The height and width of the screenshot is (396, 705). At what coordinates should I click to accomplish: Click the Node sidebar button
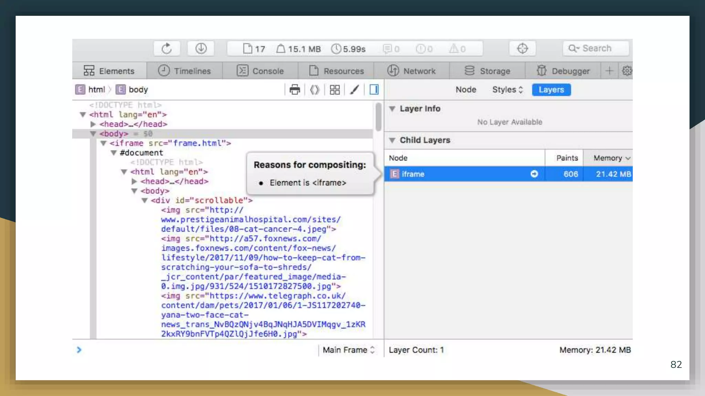pos(466,90)
